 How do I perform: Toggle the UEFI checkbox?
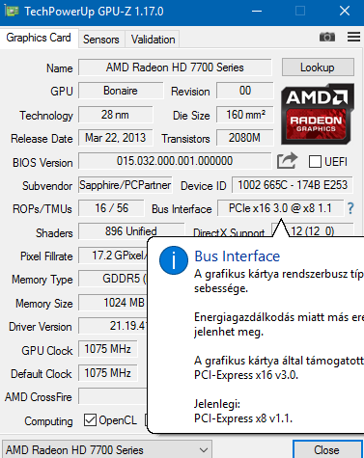pos(315,161)
